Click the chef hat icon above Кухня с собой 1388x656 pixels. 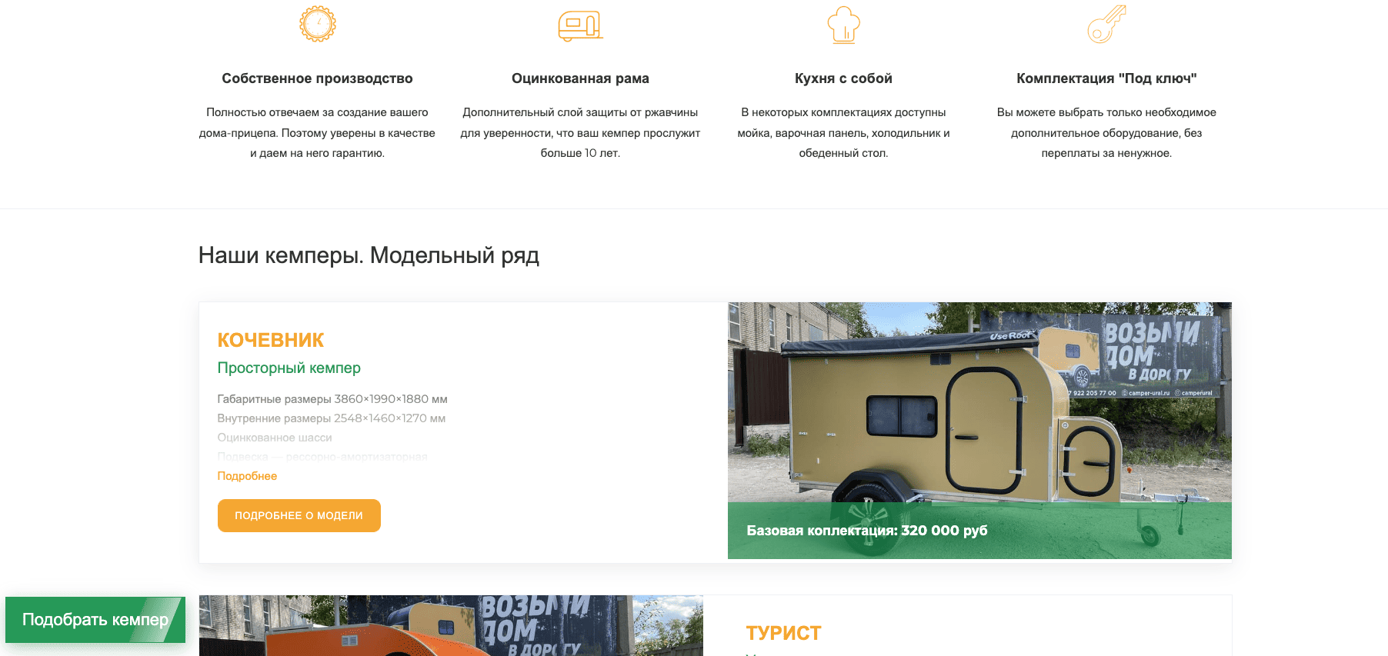point(843,25)
